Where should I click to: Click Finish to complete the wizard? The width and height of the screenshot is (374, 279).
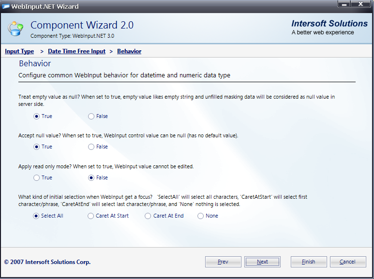click(309, 262)
